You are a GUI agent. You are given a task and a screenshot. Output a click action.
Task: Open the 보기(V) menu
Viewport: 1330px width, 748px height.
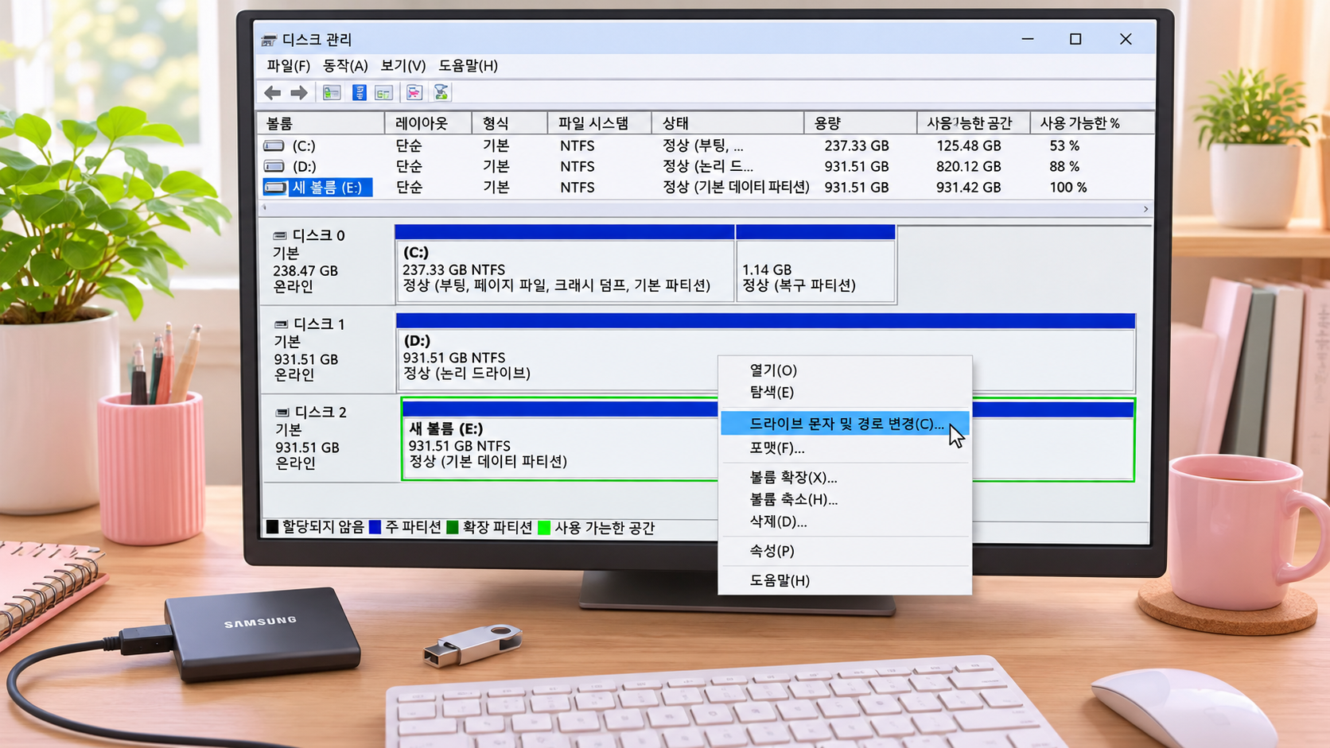pos(402,66)
